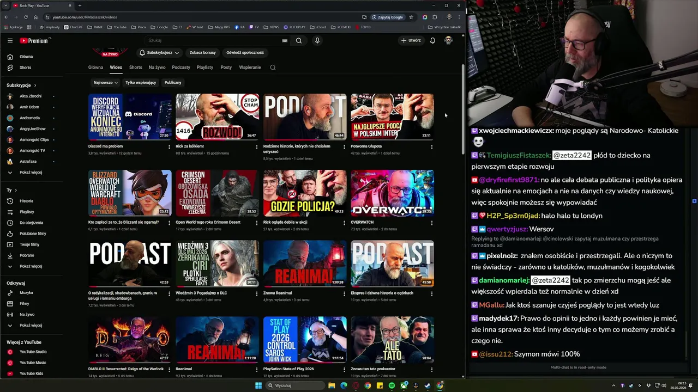Screen dimensions: 698x392
Task: Open Spotify from the Windows taskbar
Action: [x=392, y=385]
